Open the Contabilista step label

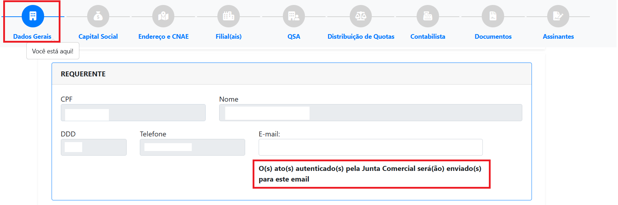(428, 37)
